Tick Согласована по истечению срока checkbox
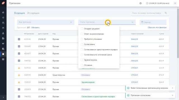Image resolution: width=179 pixels, height=100 pixels. (x=82, y=55)
